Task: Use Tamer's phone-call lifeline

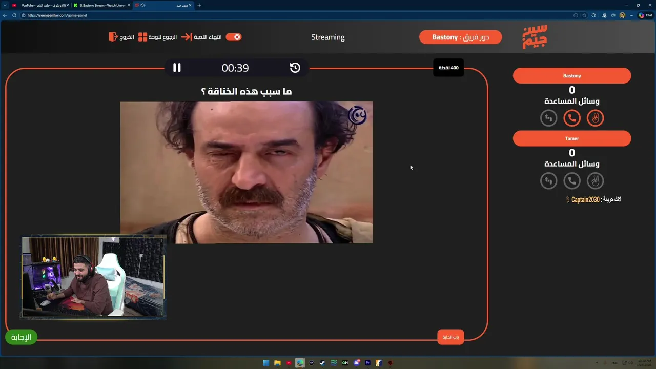Action: 572,181
